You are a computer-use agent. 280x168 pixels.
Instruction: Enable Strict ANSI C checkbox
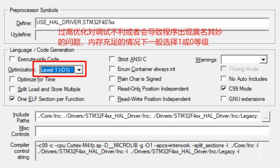click(x=112, y=59)
